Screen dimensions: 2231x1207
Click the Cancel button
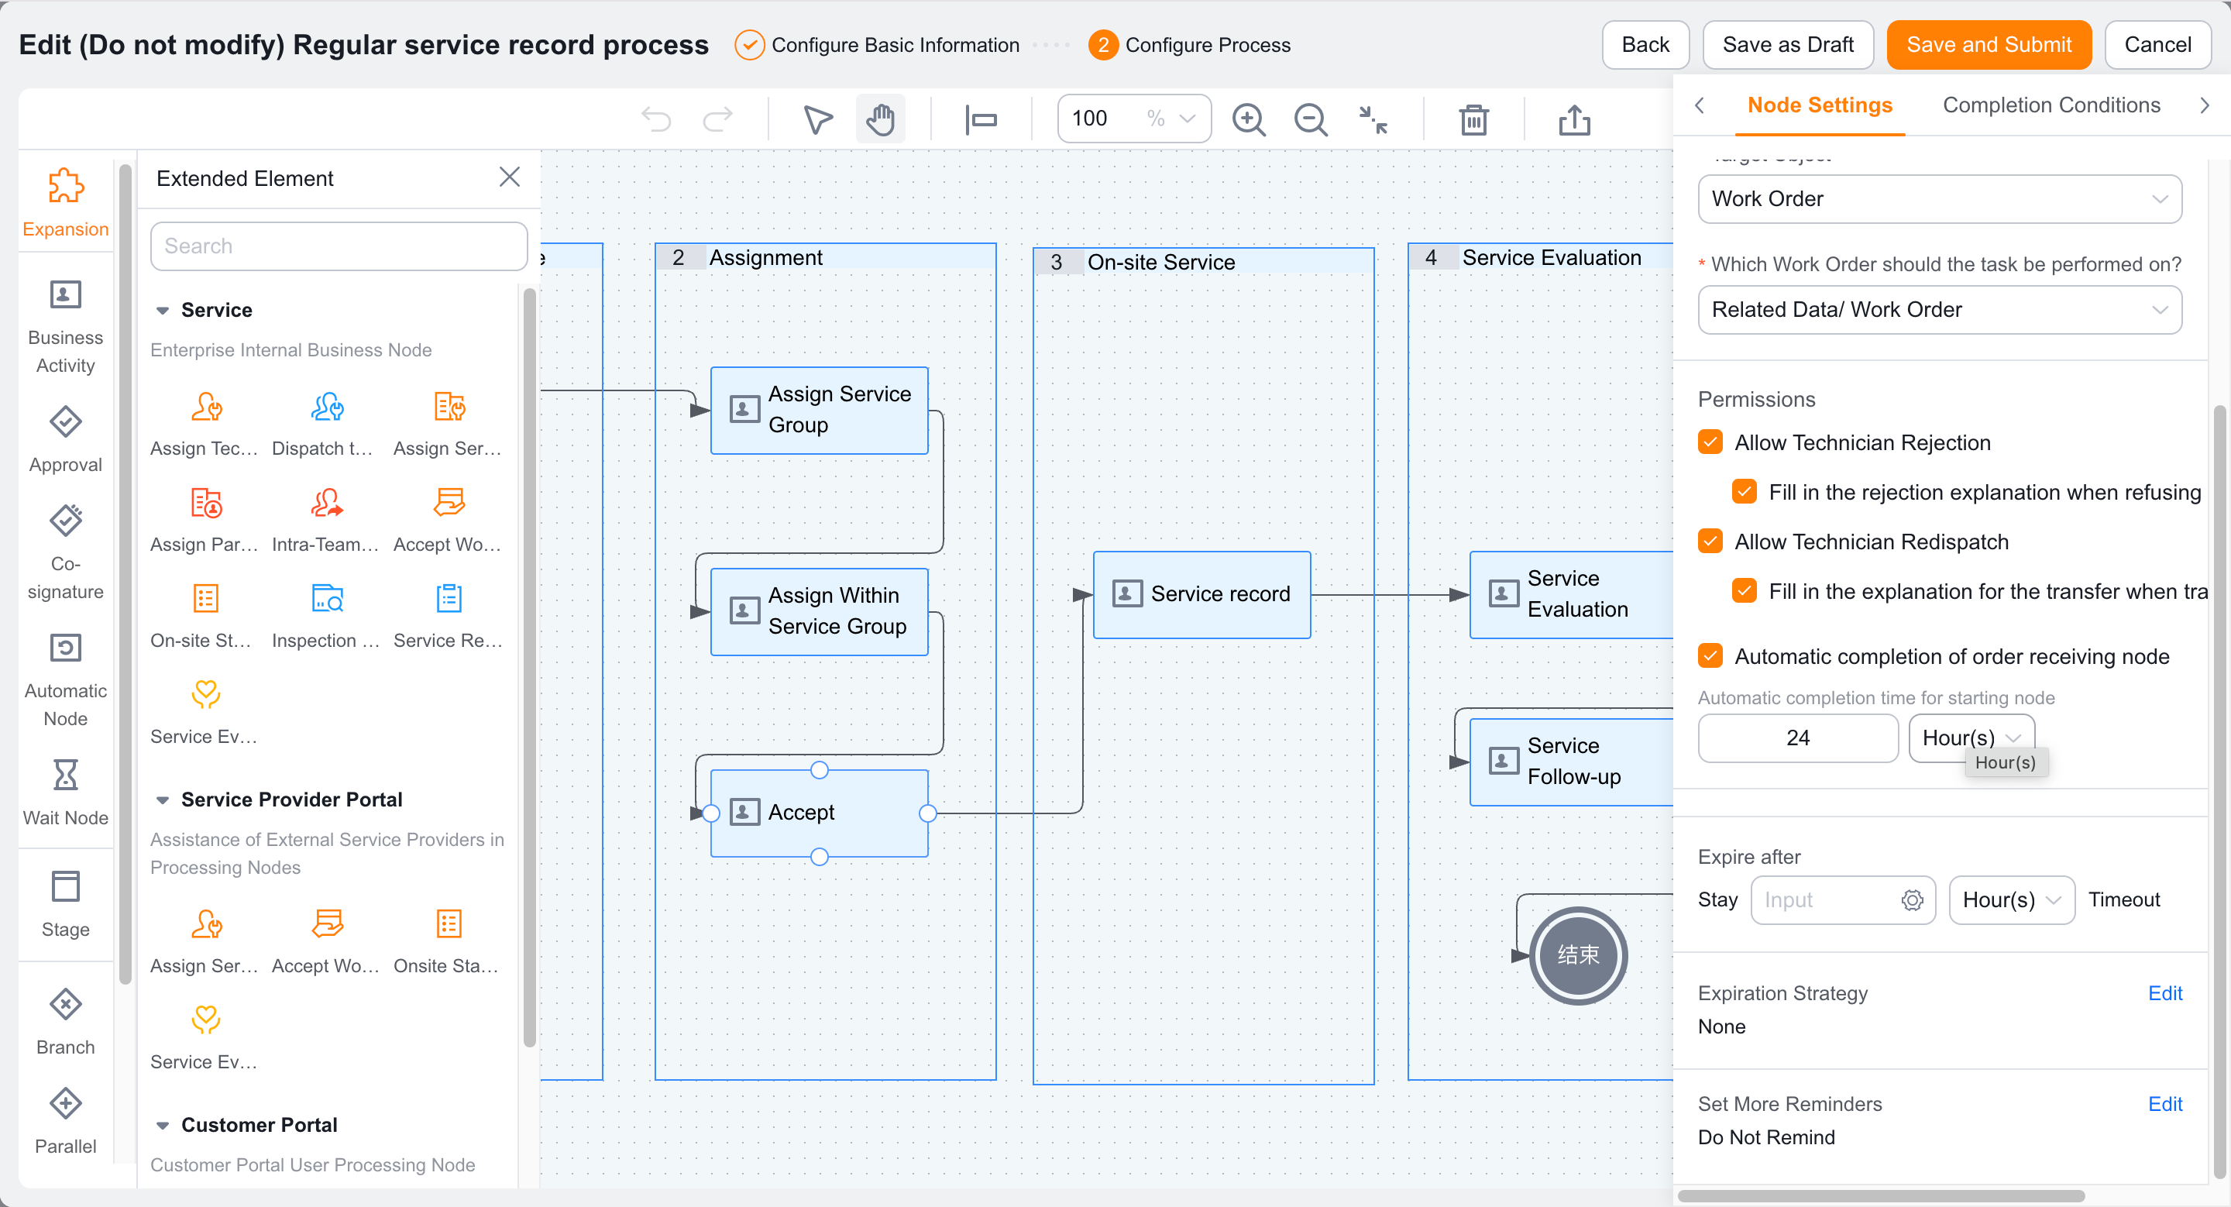(2157, 44)
